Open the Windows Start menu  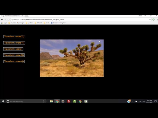(x=3, y=101)
